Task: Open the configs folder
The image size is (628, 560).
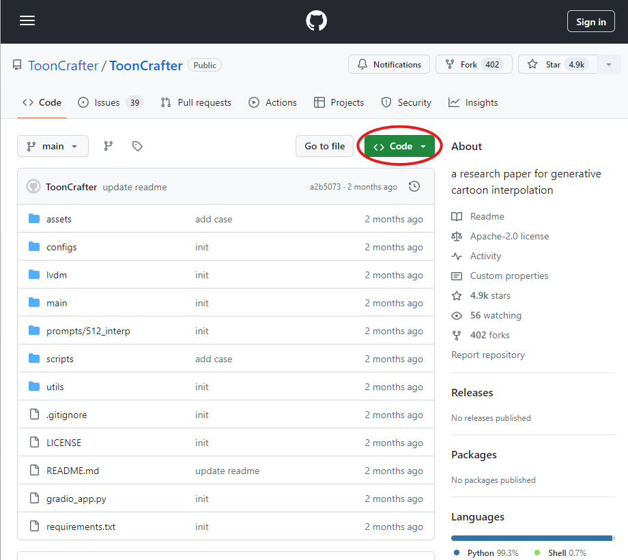Action: coord(61,247)
